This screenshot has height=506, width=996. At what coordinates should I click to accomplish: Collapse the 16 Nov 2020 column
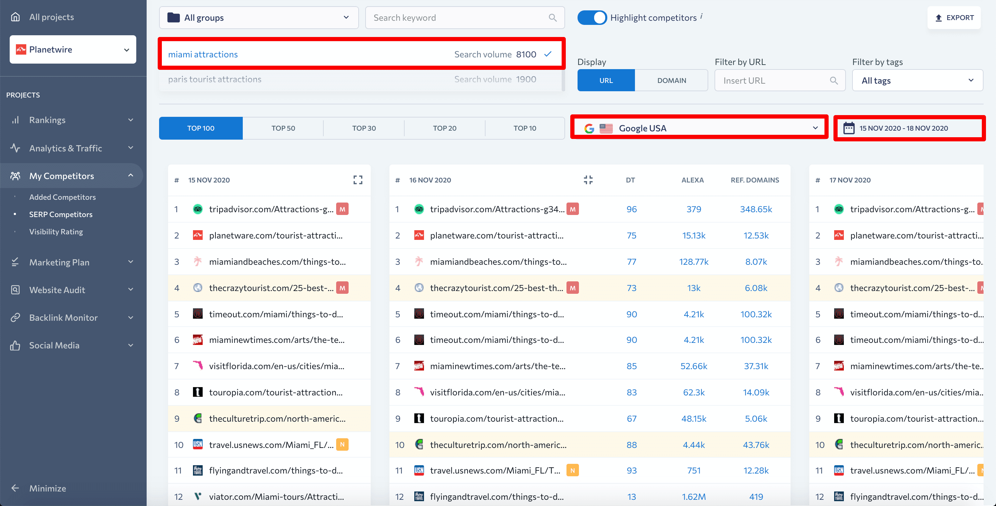[588, 180]
